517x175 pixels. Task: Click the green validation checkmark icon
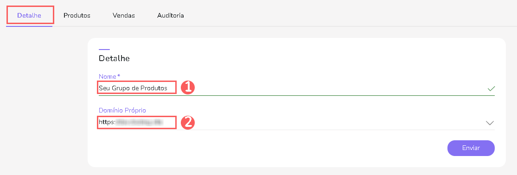tap(491, 88)
